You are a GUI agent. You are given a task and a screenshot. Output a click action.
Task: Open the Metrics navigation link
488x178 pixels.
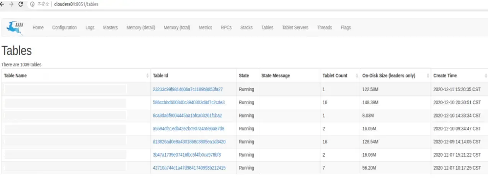[x=205, y=28]
